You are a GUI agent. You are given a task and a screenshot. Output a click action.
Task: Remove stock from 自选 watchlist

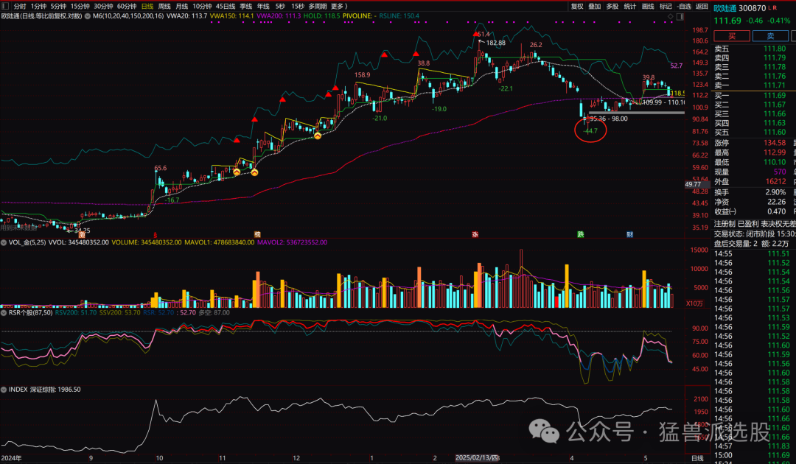point(684,7)
